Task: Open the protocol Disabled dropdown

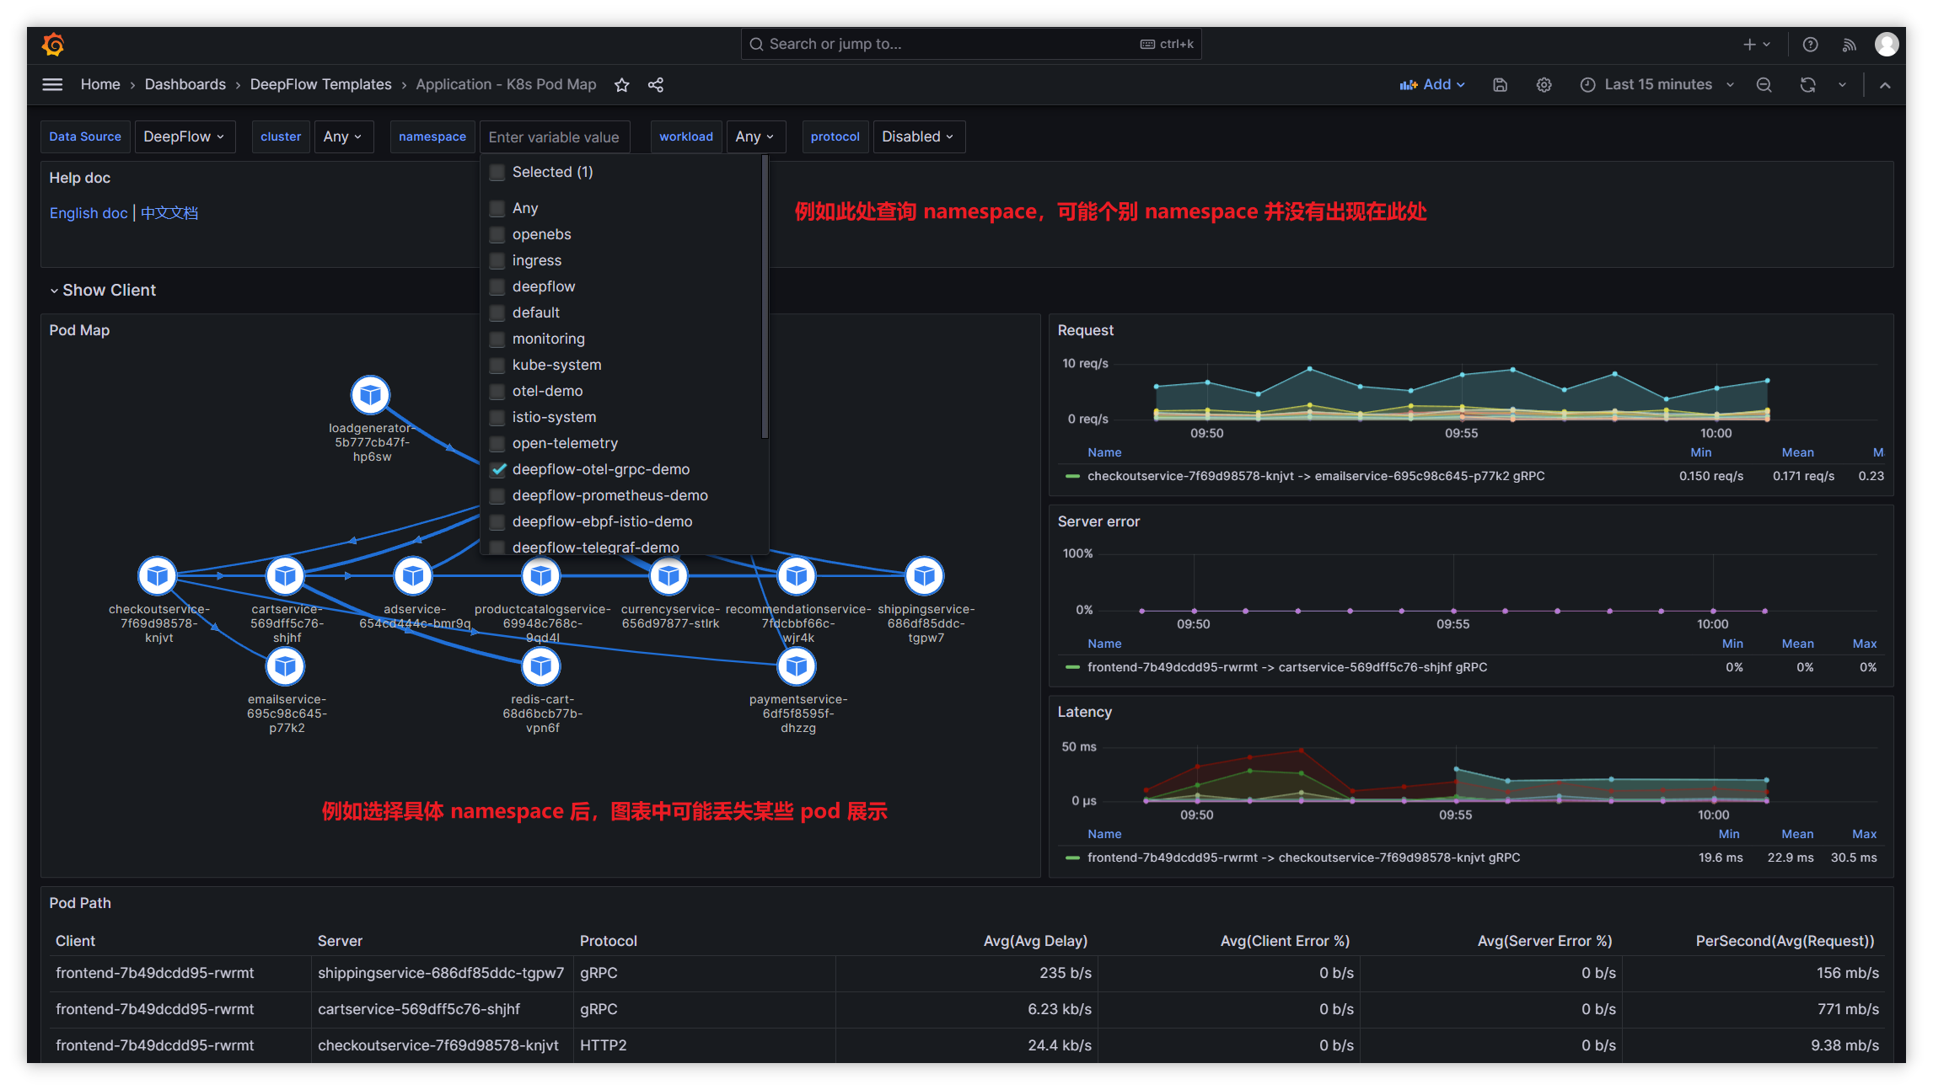Action: tap(918, 136)
